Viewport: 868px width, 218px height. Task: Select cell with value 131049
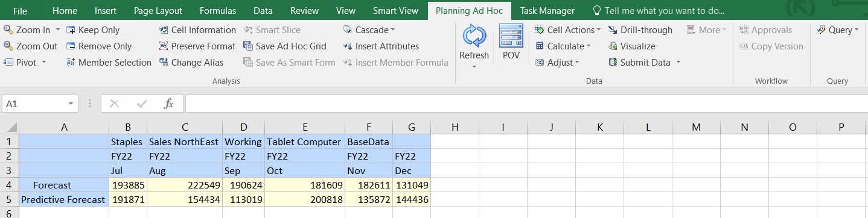(412, 185)
